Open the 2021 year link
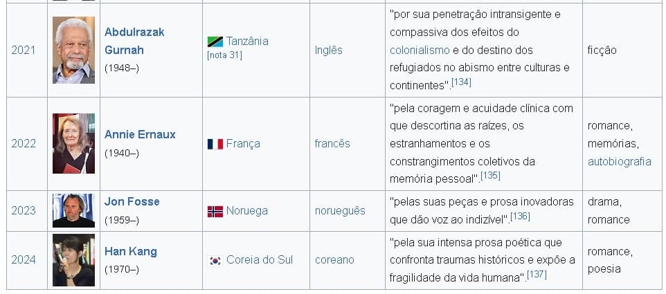 point(23,50)
